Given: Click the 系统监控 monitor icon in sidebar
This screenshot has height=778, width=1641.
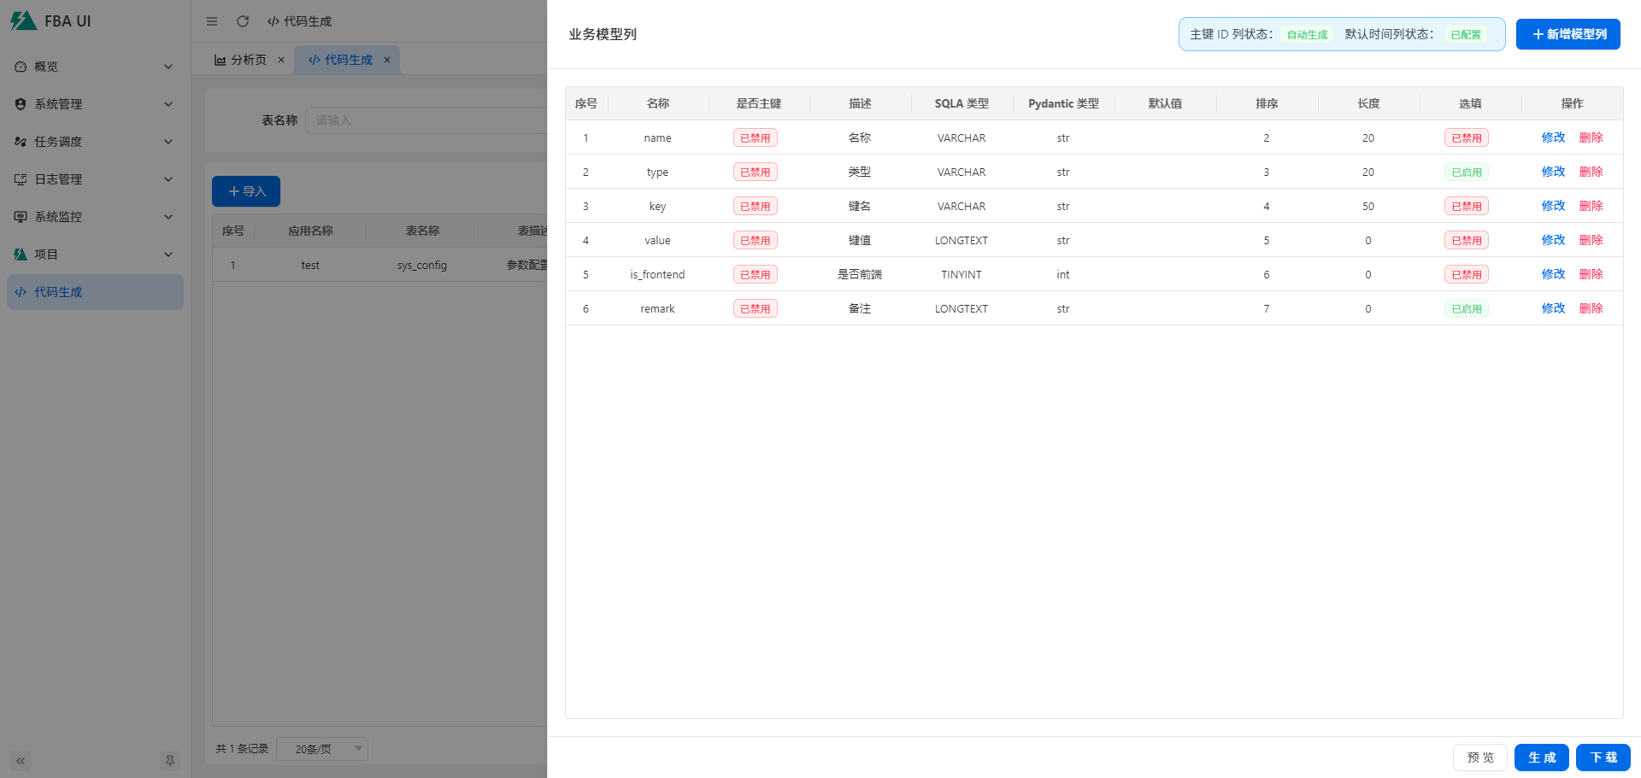Looking at the screenshot, I should (x=21, y=217).
